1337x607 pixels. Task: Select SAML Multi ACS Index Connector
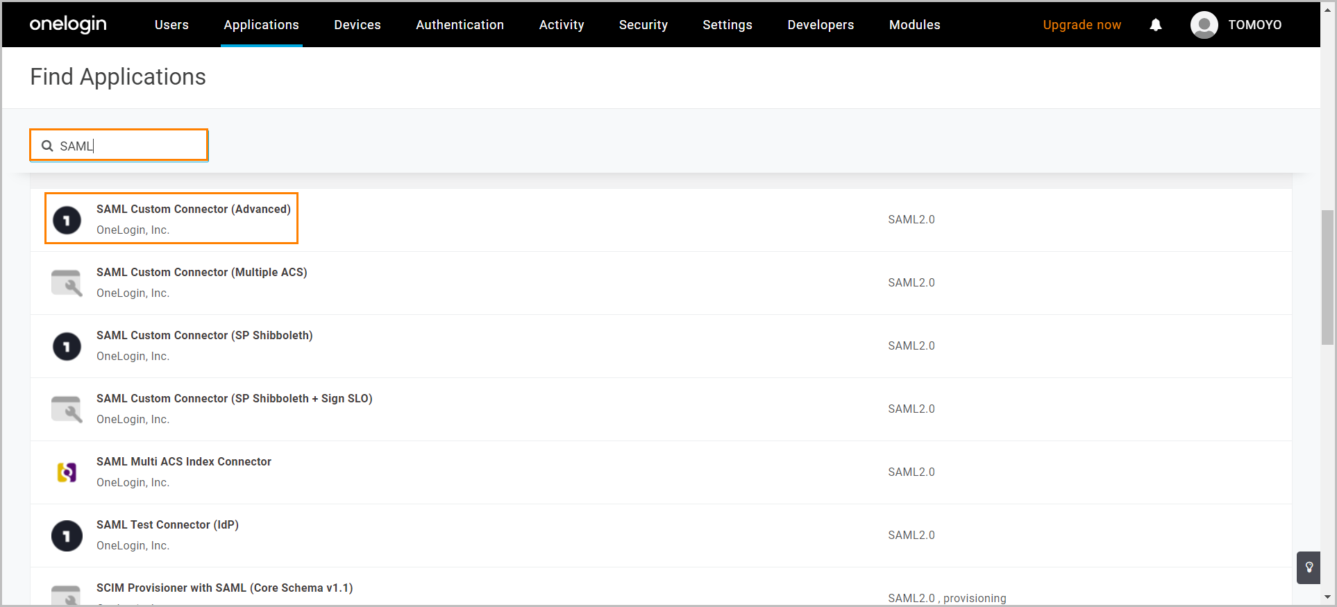point(183,461)
